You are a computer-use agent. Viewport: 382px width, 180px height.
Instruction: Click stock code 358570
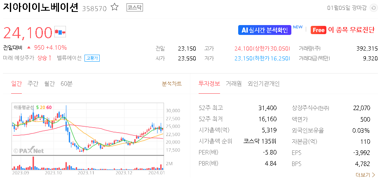tap(94, 9)
